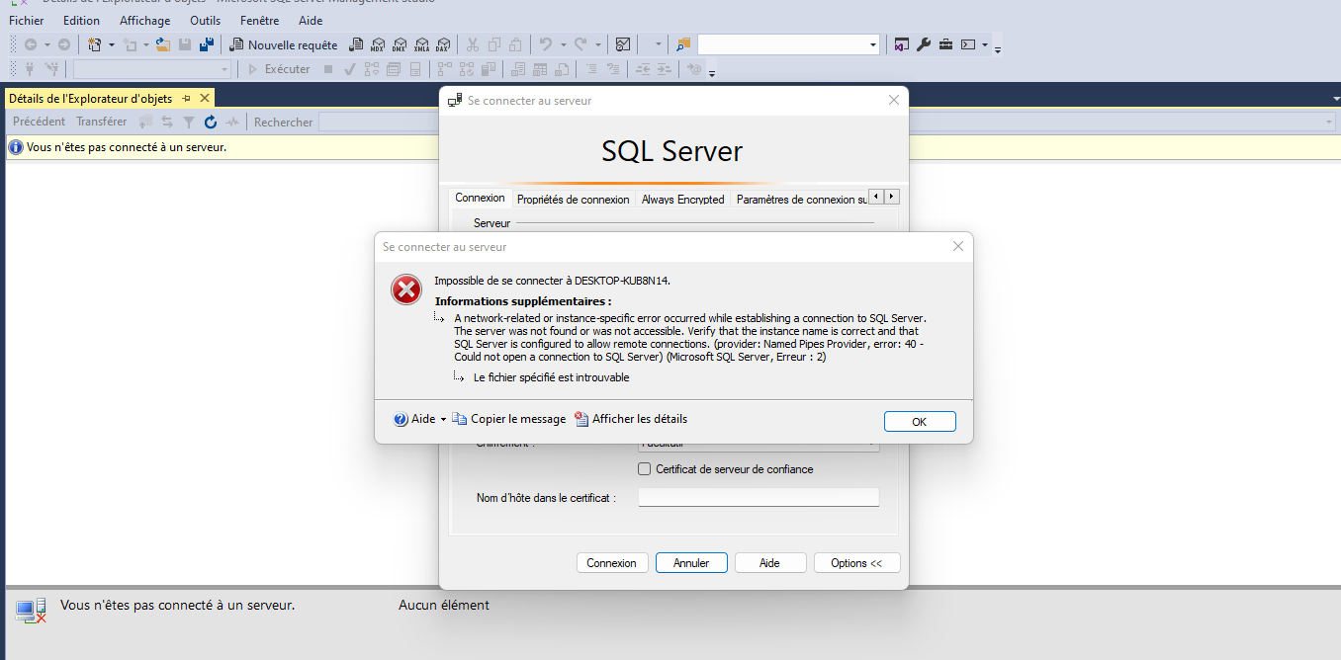Click the open file folder icon
Screen dimensions: 1341x660
163,44
